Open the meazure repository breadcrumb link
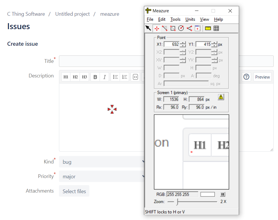Screen dimensions: 278x220 click(x=110, y=14)
